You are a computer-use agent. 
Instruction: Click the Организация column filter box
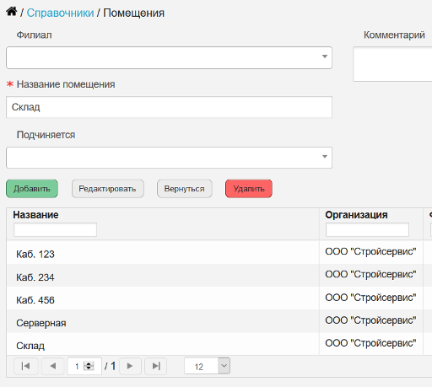coord(367,229)
